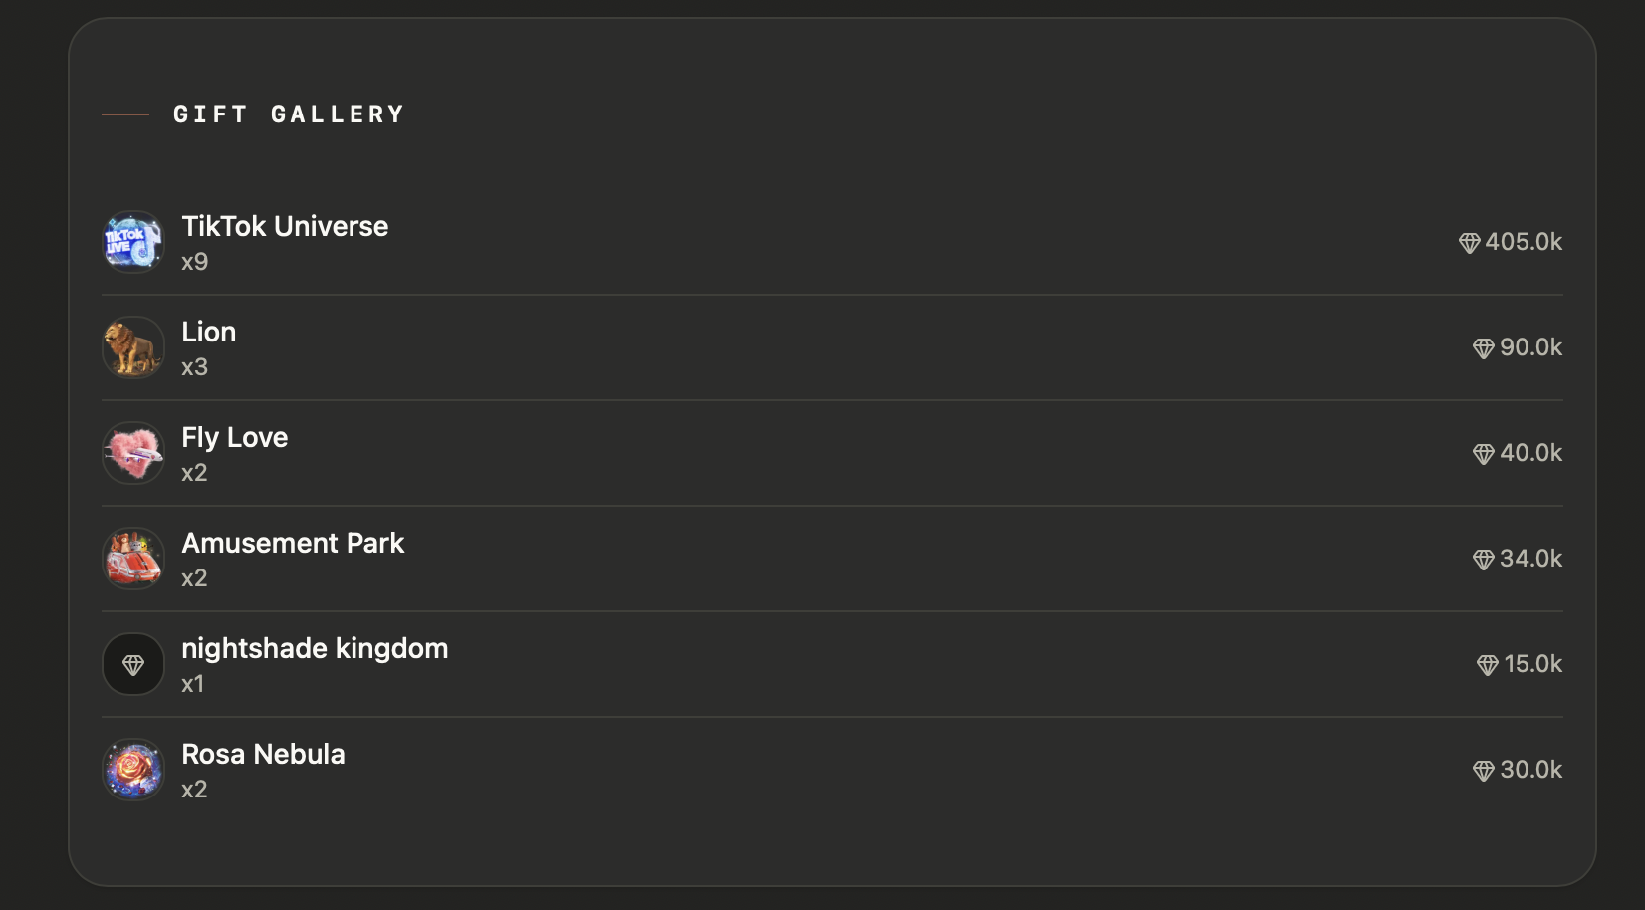Click the TikTok Universe gift icon
Image resolution: width=1645 pixels, height=910 pixels.
point(133,242)
